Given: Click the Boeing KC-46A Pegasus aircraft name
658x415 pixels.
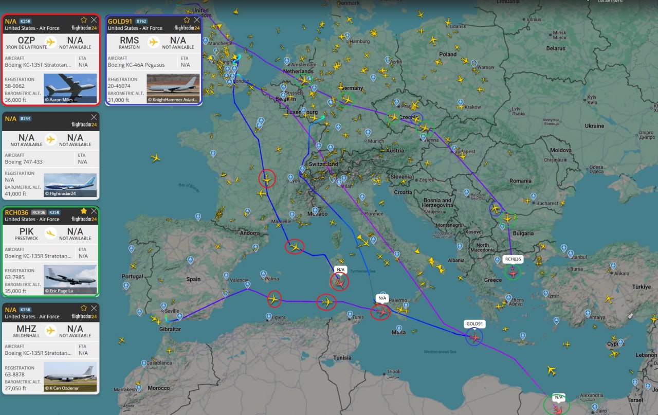Looking at the screenshot, I should 136,65.
